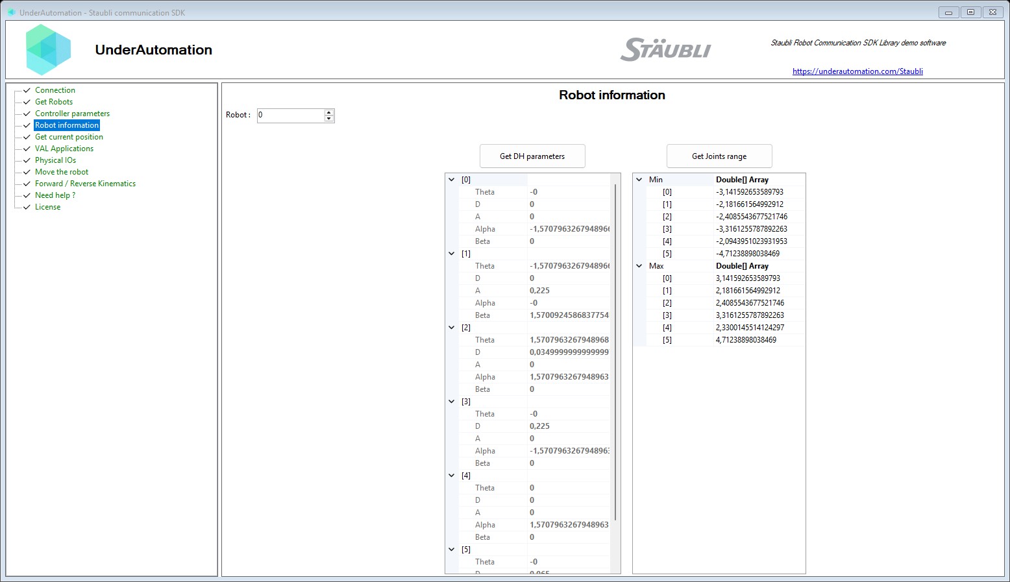Select Alpha value of DH group [0]
The image size is (1010, 582).
(x=569, y=229)
